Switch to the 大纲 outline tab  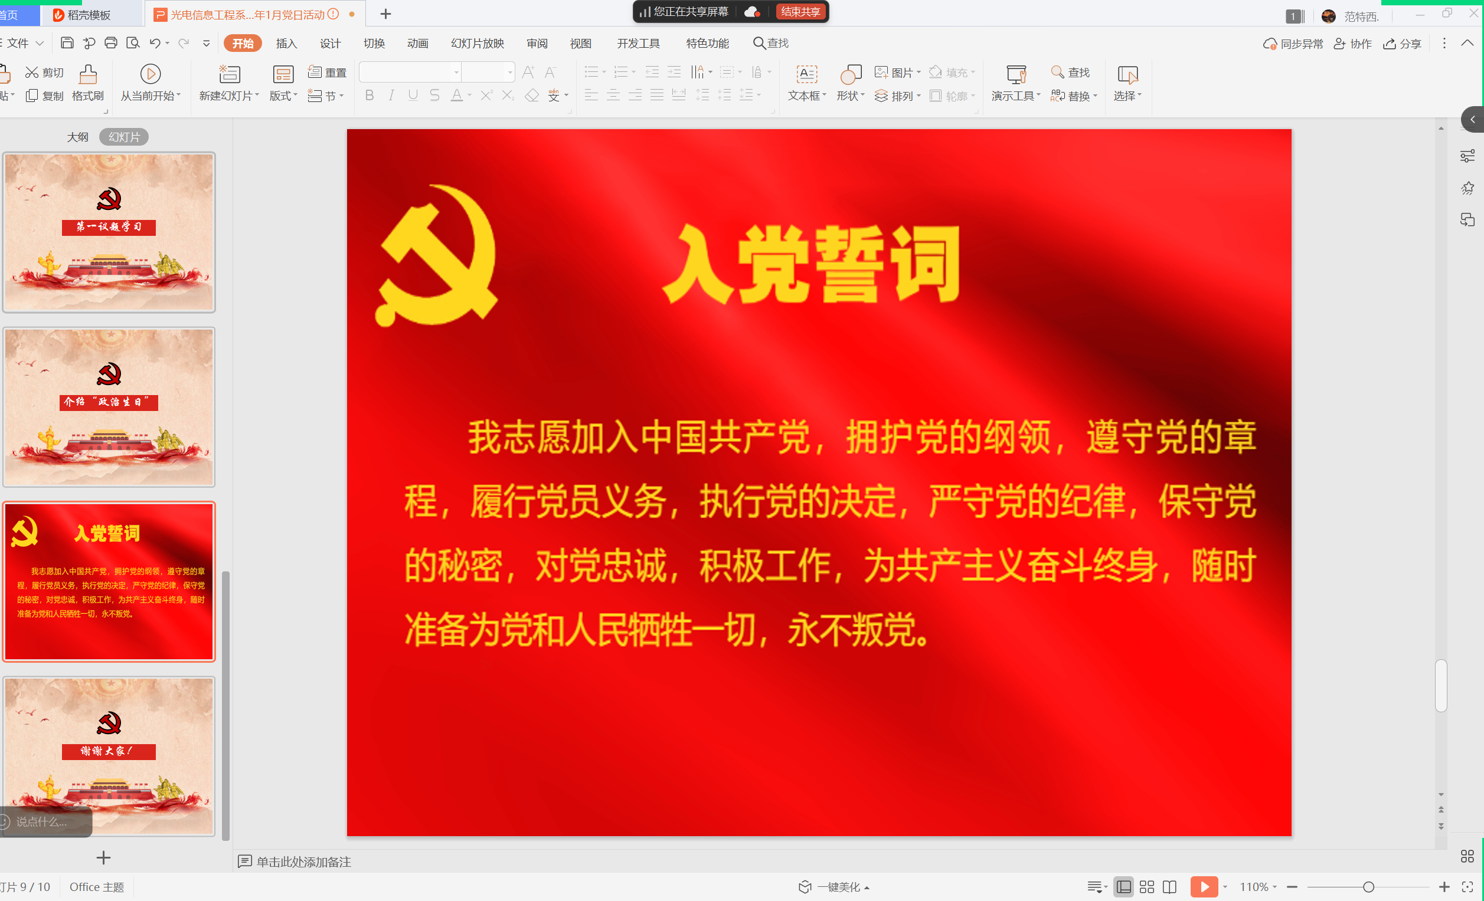[77, 137]
